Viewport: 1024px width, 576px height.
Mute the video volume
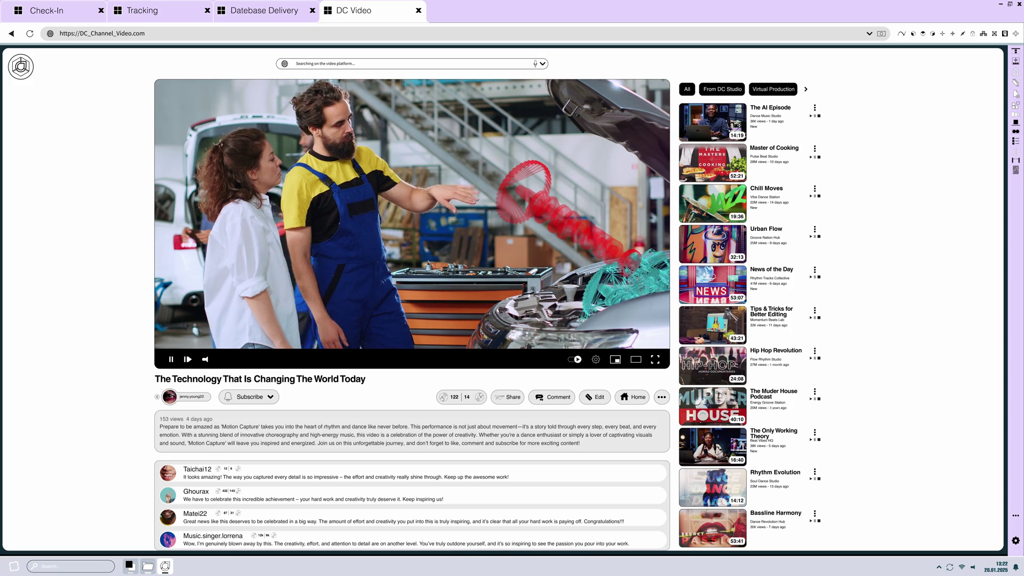coord(205,359)
